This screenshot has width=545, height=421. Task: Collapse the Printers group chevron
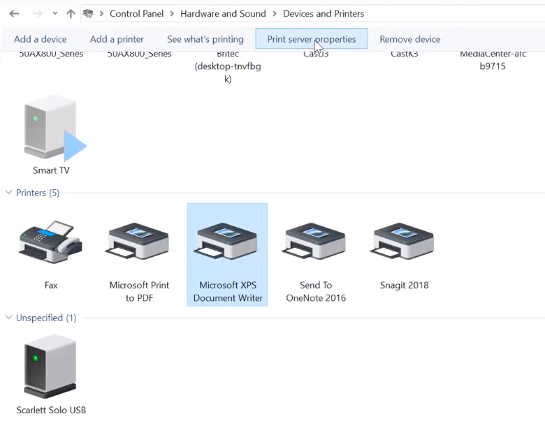(x=8, y=193)
